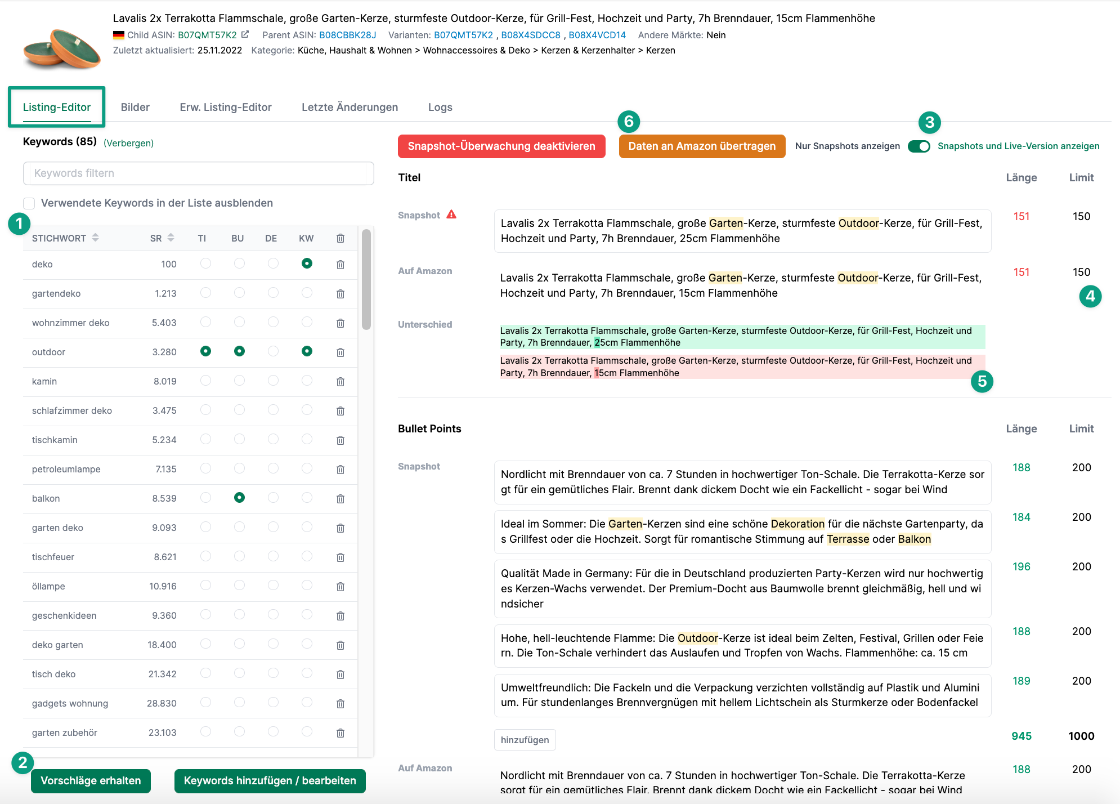Click the 'Hohe, hell-leuchtende Flamme' bullet field

coord(742,646)
